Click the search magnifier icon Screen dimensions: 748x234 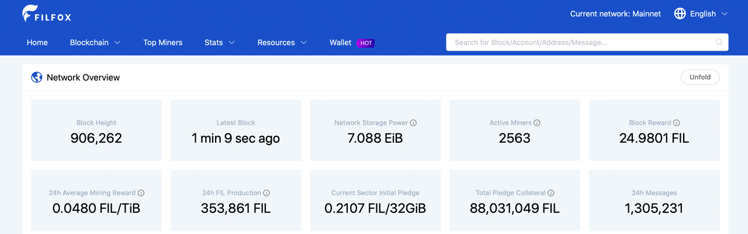719,42
